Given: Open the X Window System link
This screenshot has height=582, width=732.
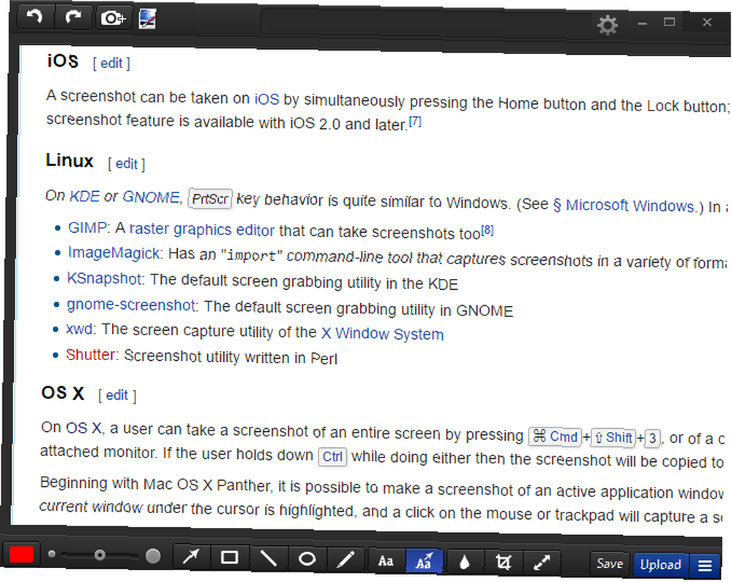Looking at the screenshot, I should tap(382, 334).
